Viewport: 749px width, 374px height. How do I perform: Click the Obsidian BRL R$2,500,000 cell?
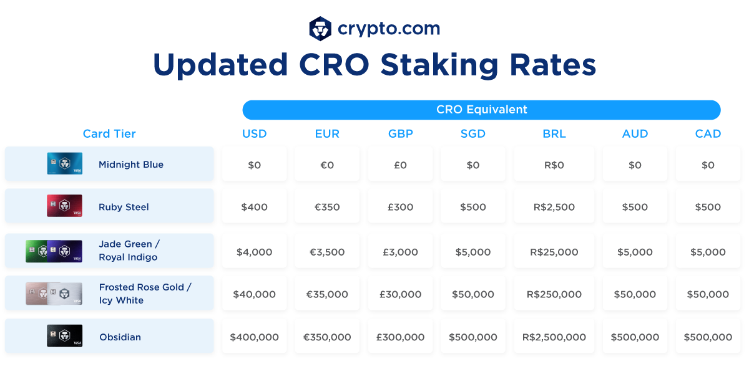554,337
